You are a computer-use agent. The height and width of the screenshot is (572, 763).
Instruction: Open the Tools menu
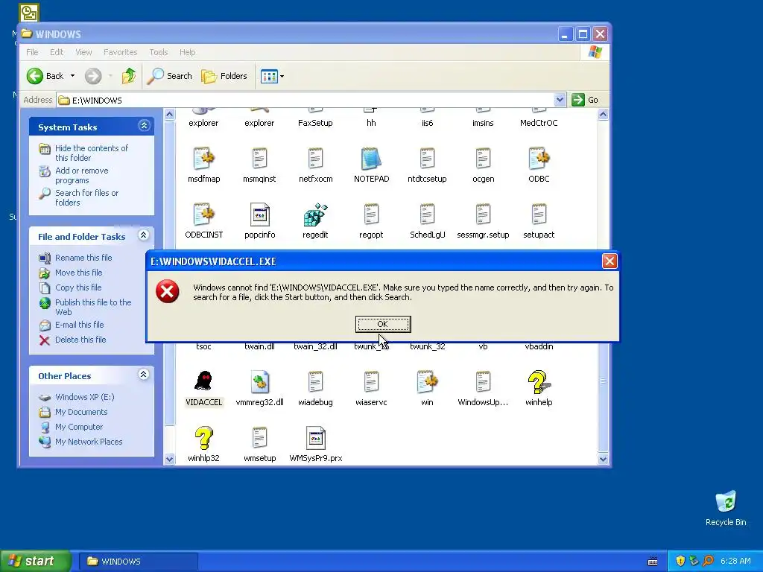158,52
